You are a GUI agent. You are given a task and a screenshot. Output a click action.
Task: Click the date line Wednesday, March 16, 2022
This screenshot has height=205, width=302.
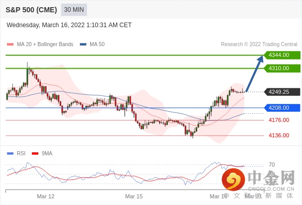pyautogui.click(x=69, y=25)
